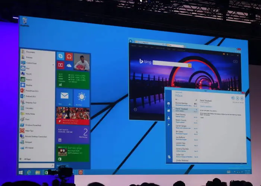The height and width of the screenshot is (186, 261).
Task: Click the accounts icon at Mail sidebar bottom
Action: pos(169,157)
